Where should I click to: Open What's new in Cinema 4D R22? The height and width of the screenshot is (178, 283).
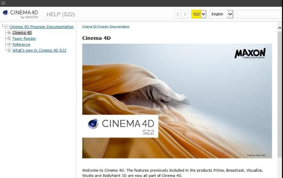coord(39,50)
